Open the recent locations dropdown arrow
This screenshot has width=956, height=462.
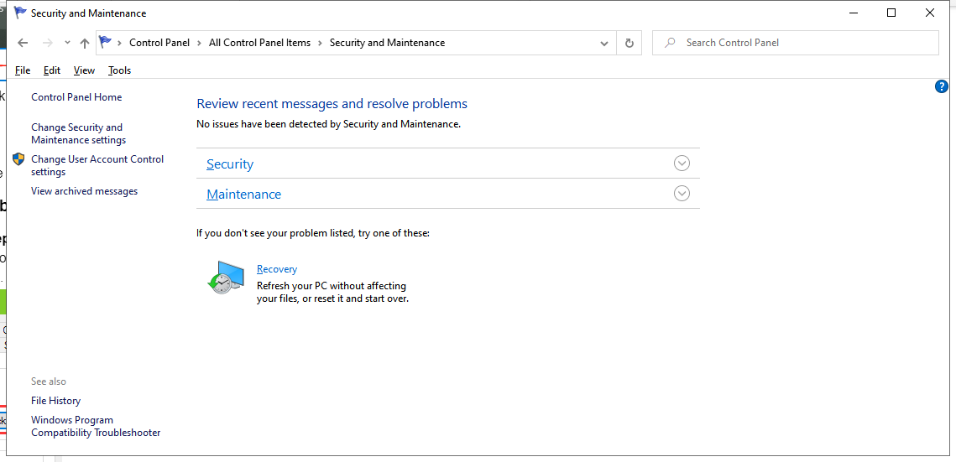[68, 43]
